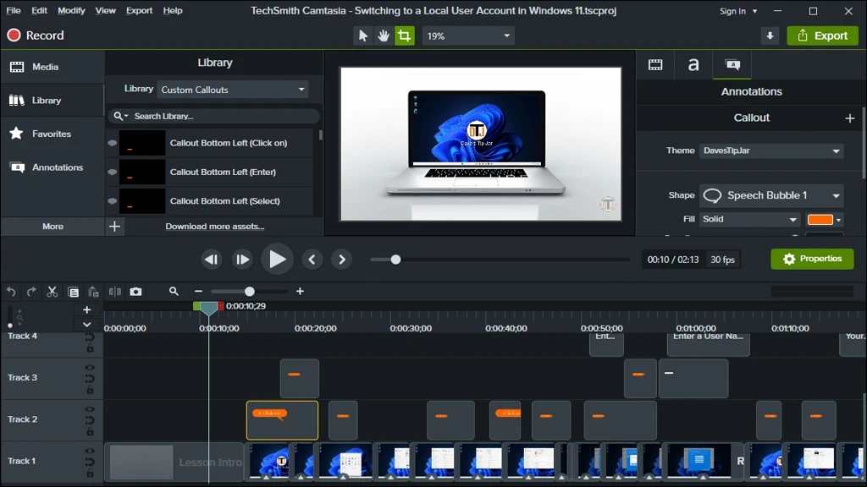Click the orange fill color swatch
Image resolution: width=867 pixels, height=487 pixels.
[820, 219]
